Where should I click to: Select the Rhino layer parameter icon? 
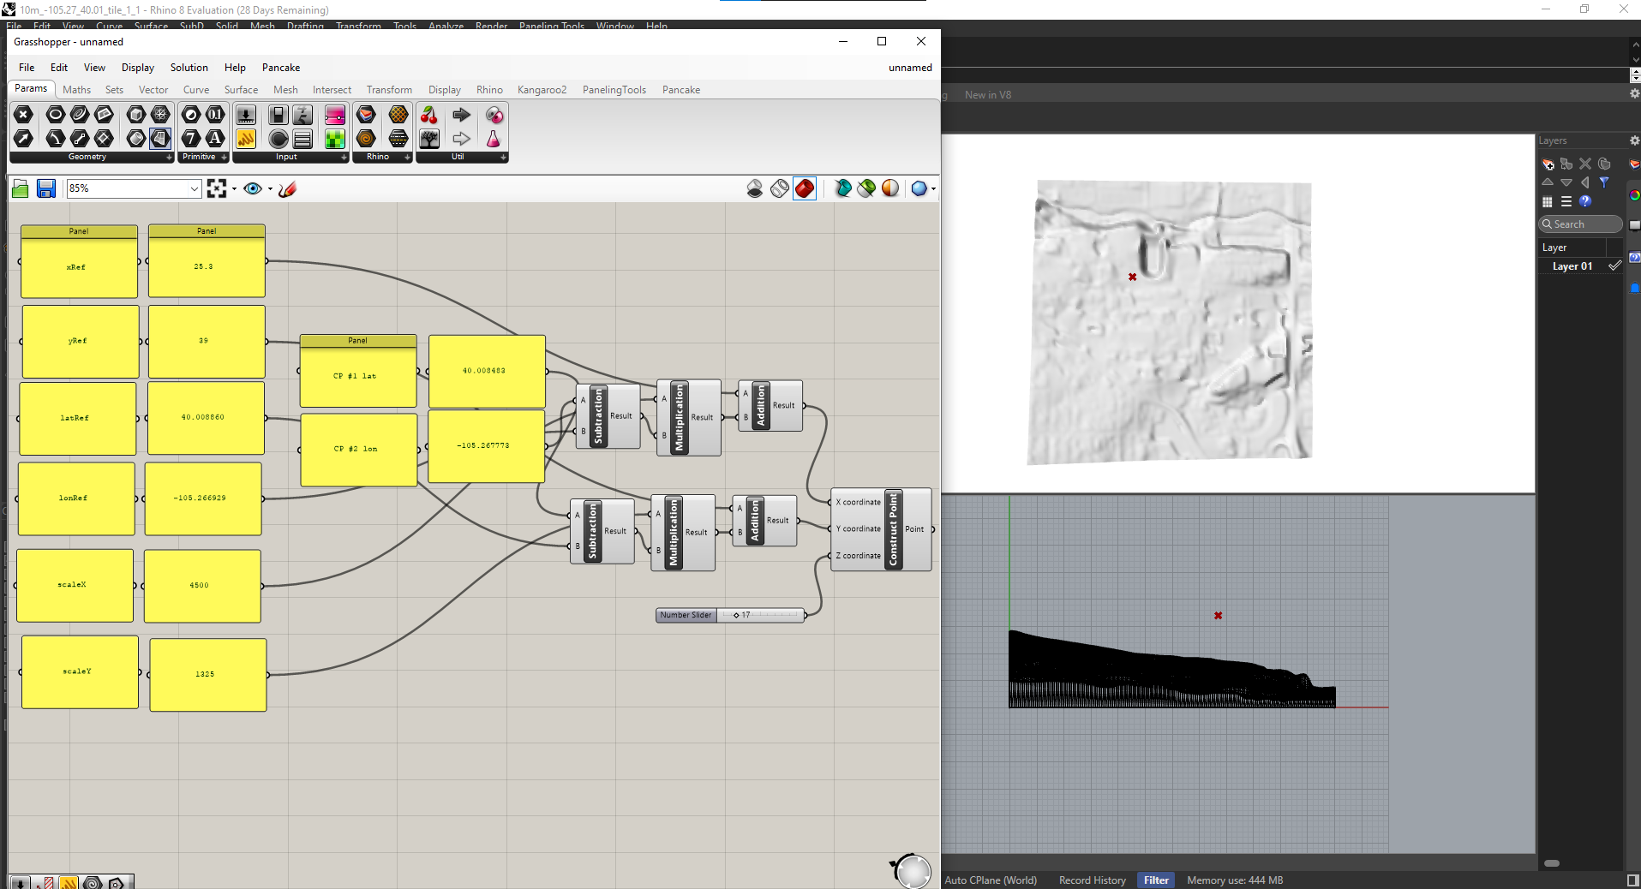[x=366, y=115]
